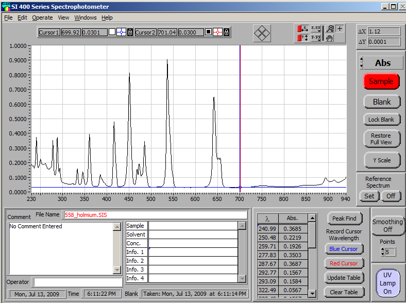This screenshot has width=406, height=303.
Task: Select the zoom magnifier tool
Action: coord(330,29)
